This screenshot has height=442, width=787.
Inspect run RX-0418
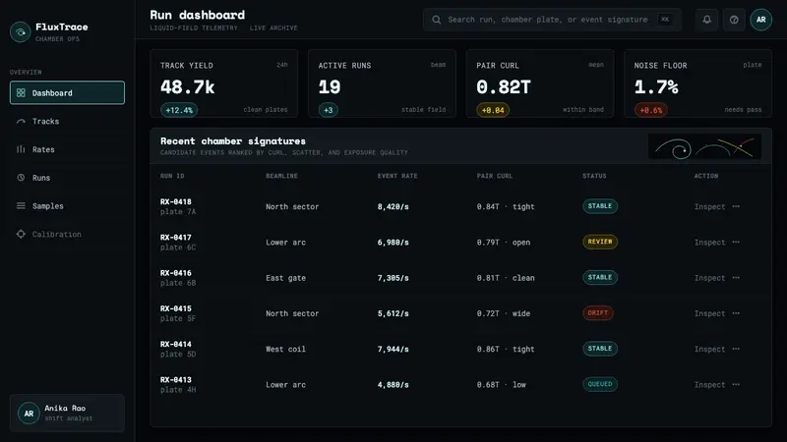(x=709, y=206)
